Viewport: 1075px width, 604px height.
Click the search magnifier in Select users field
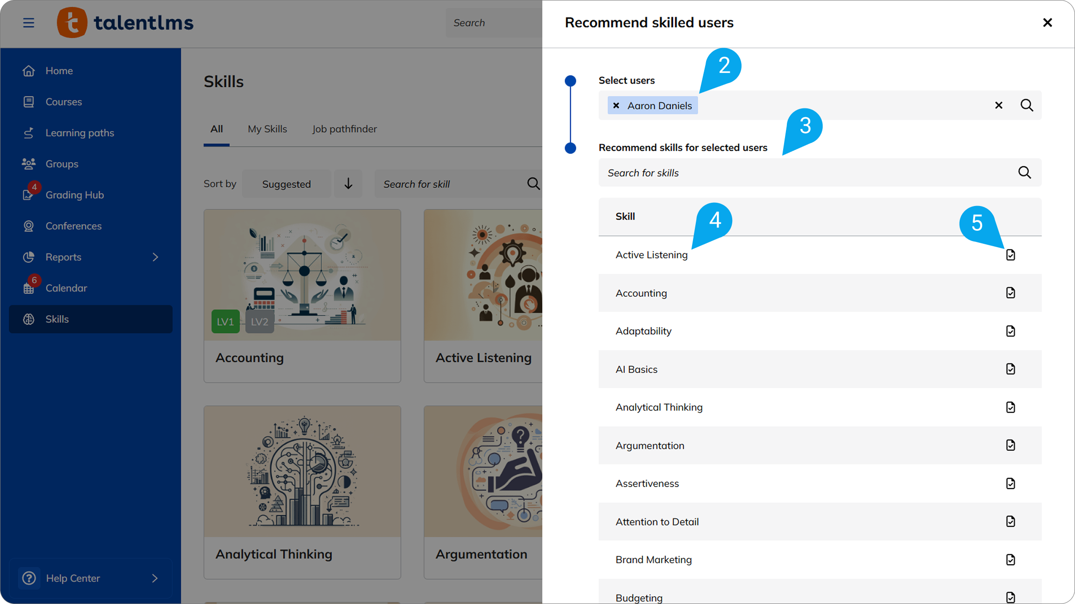pyautogui.click(x=1026, y=105)
